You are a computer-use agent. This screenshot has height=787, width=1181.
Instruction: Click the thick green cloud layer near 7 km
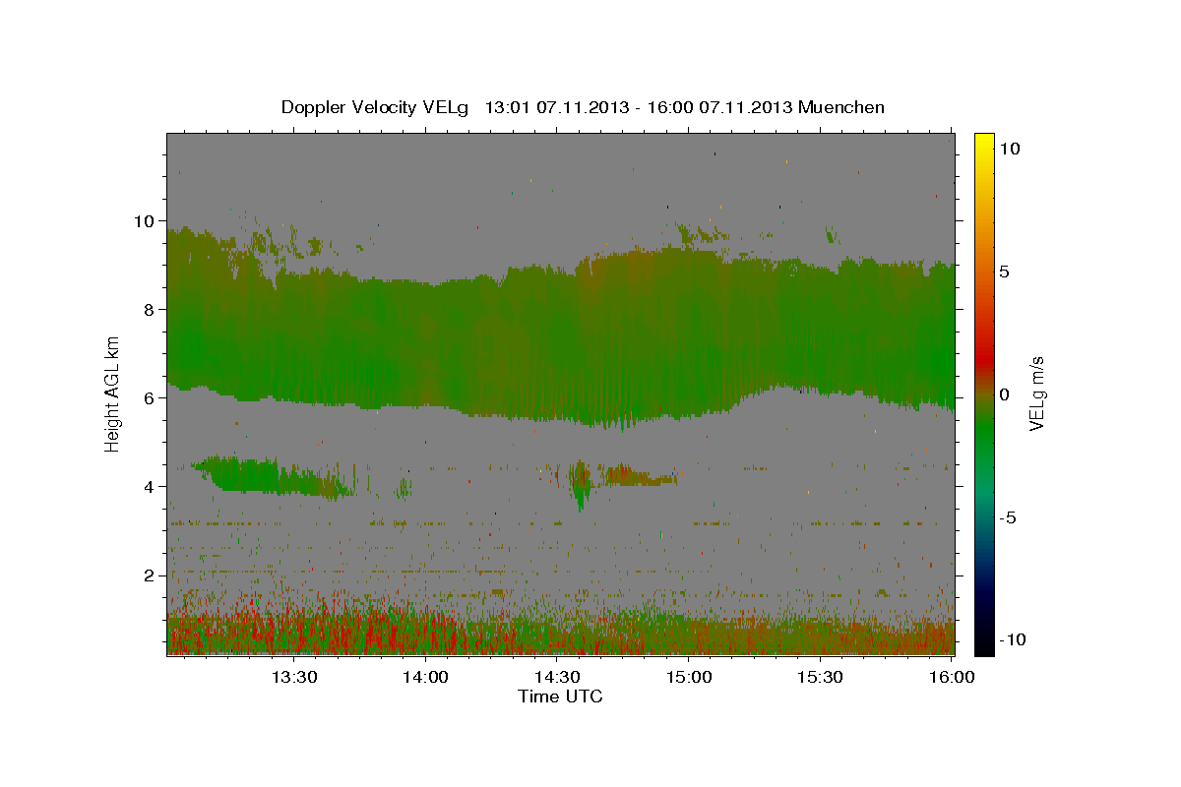coord(560,339)
